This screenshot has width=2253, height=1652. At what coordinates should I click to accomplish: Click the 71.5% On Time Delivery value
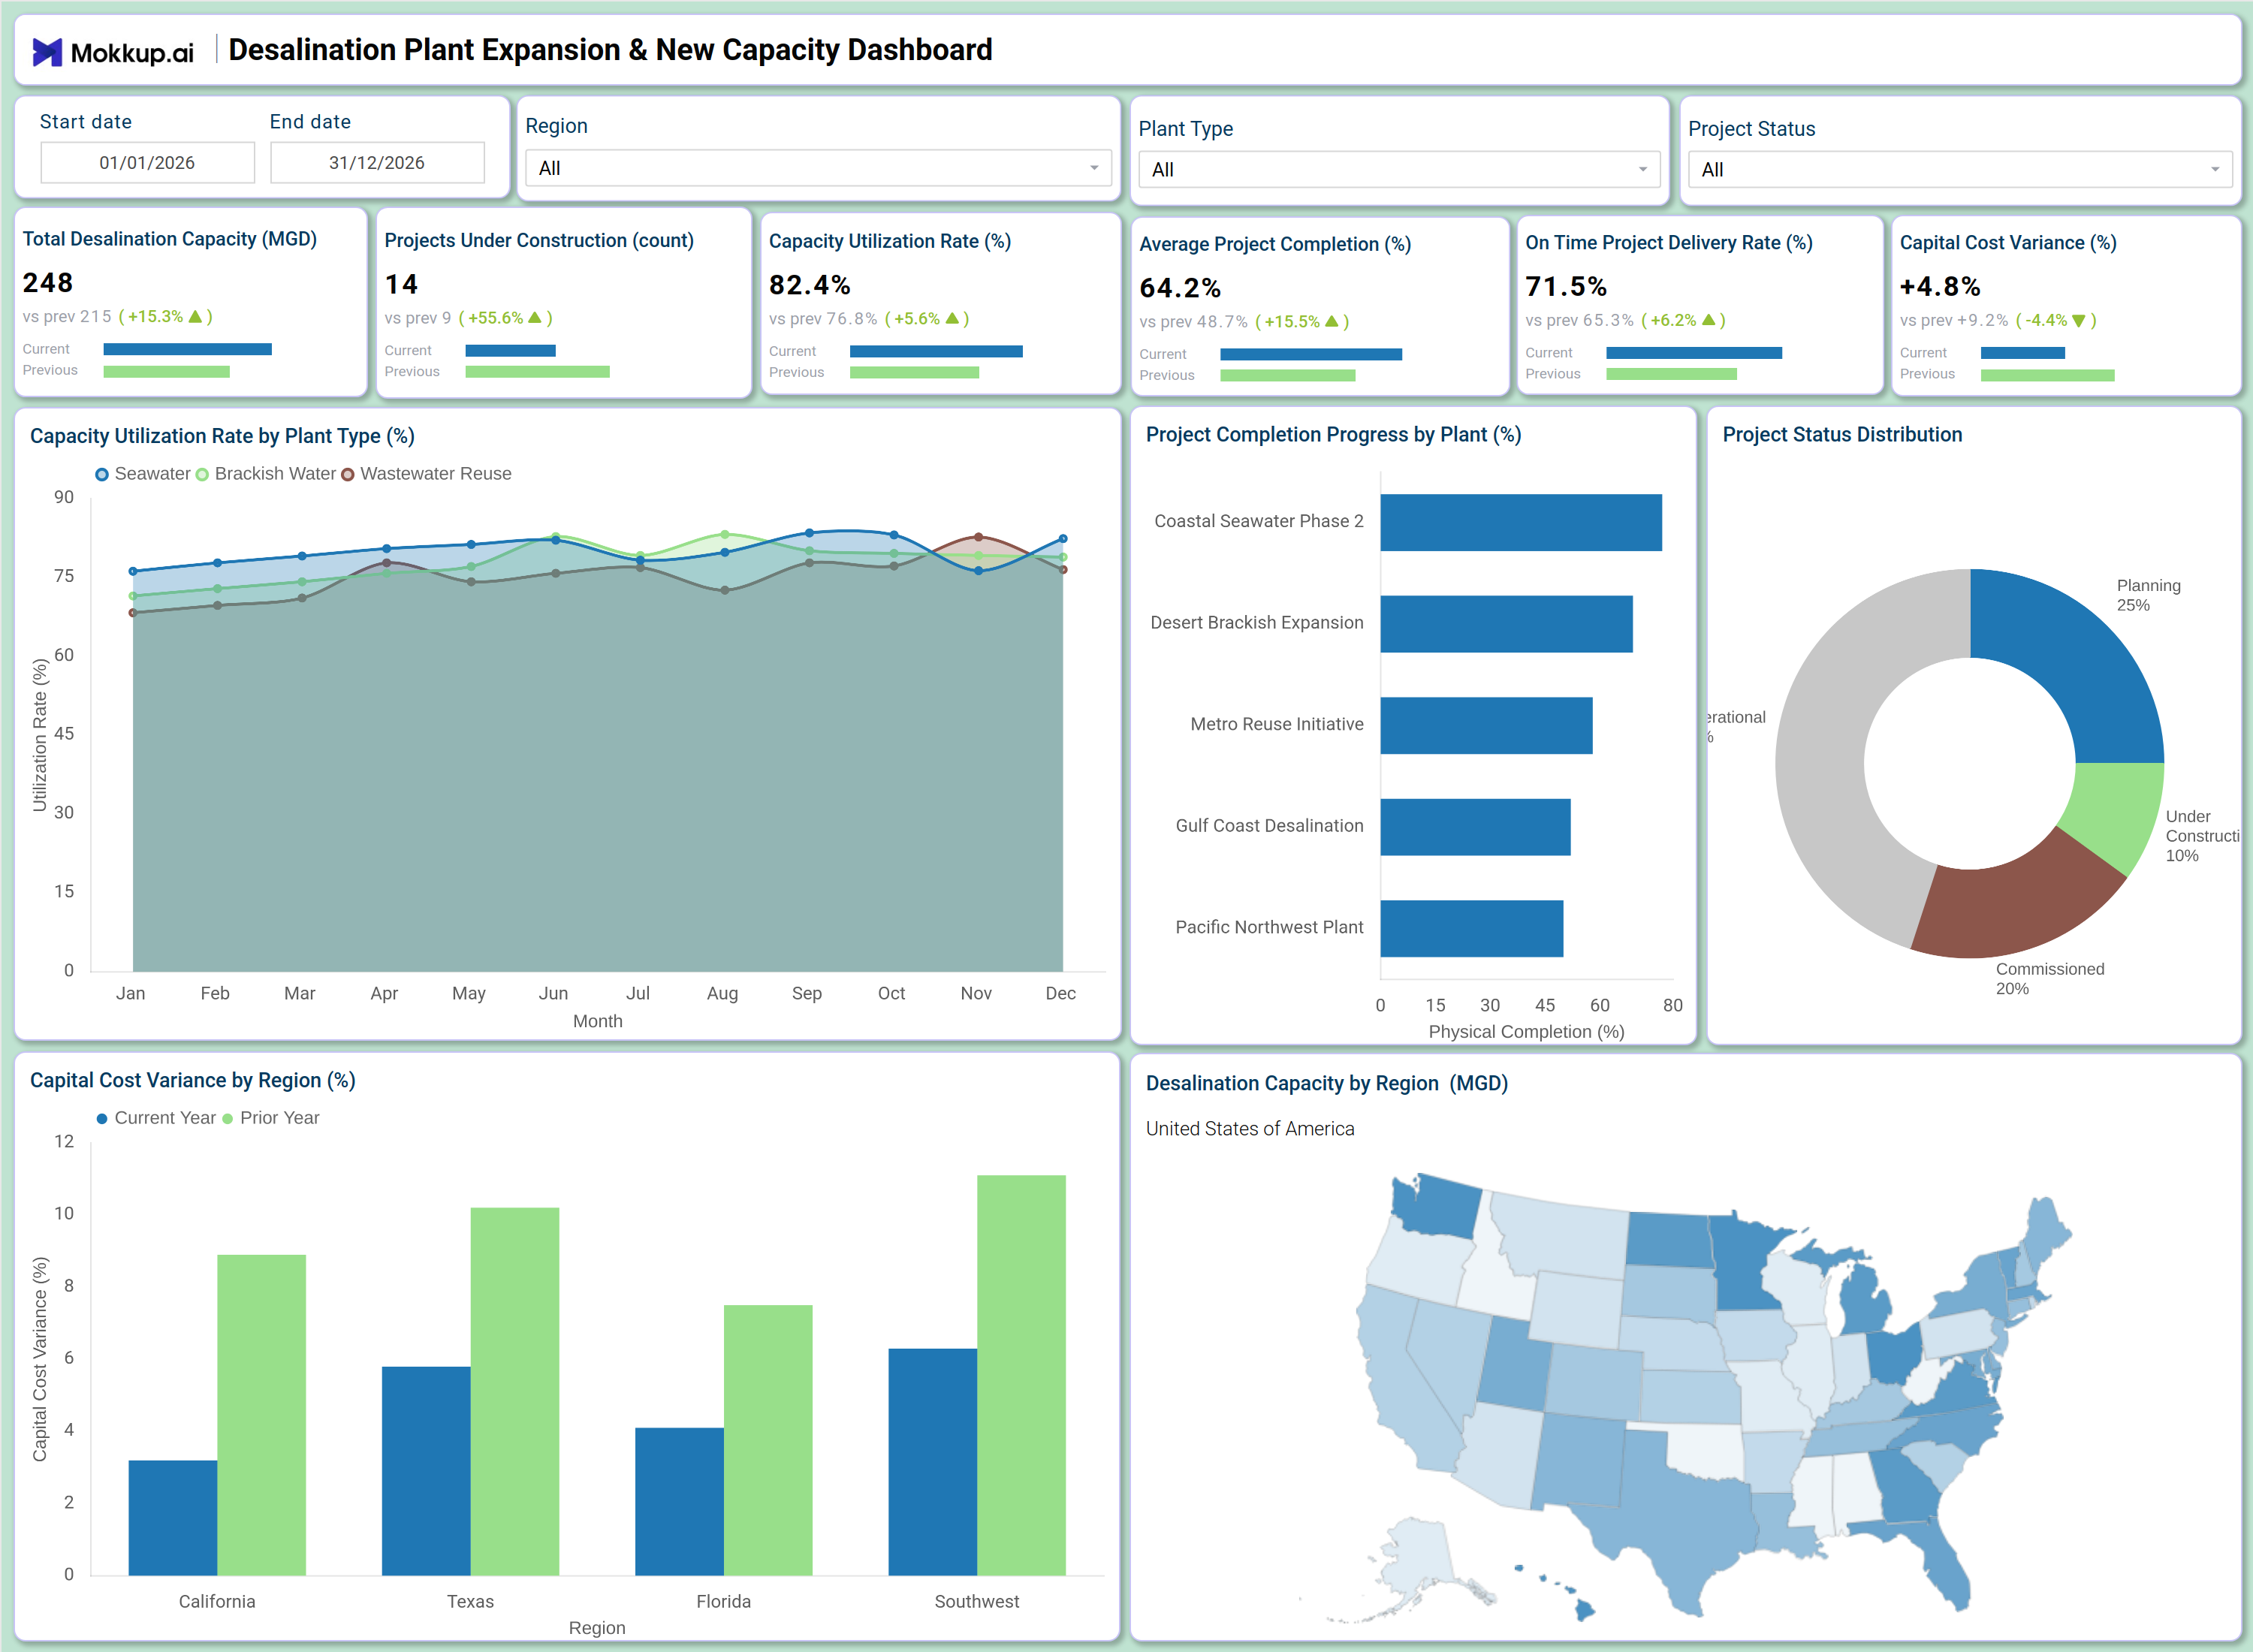tap(1566, 287)
